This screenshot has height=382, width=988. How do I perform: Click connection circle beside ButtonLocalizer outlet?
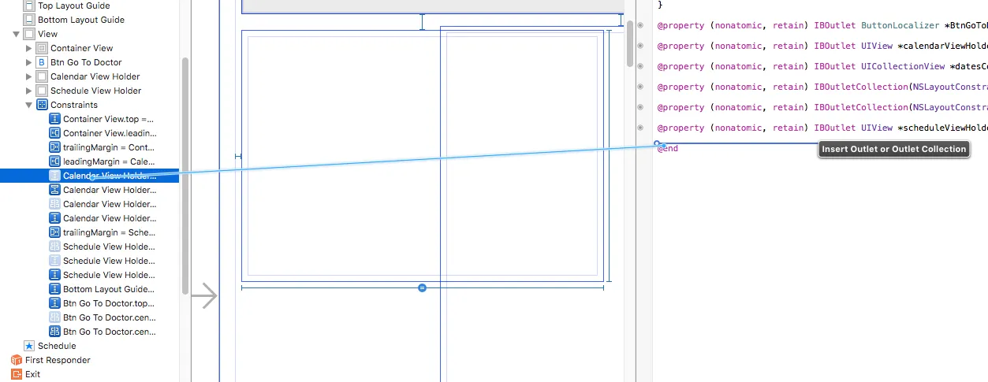[640, 26]
